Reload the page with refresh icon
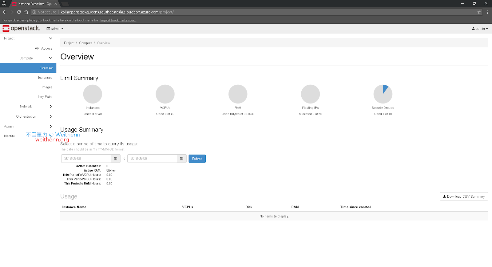492x267 pixels. click(x=19, y=12)
